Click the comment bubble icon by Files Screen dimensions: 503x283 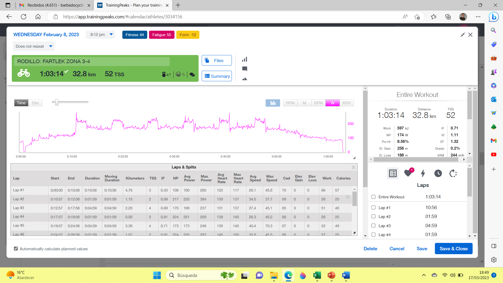244,69
